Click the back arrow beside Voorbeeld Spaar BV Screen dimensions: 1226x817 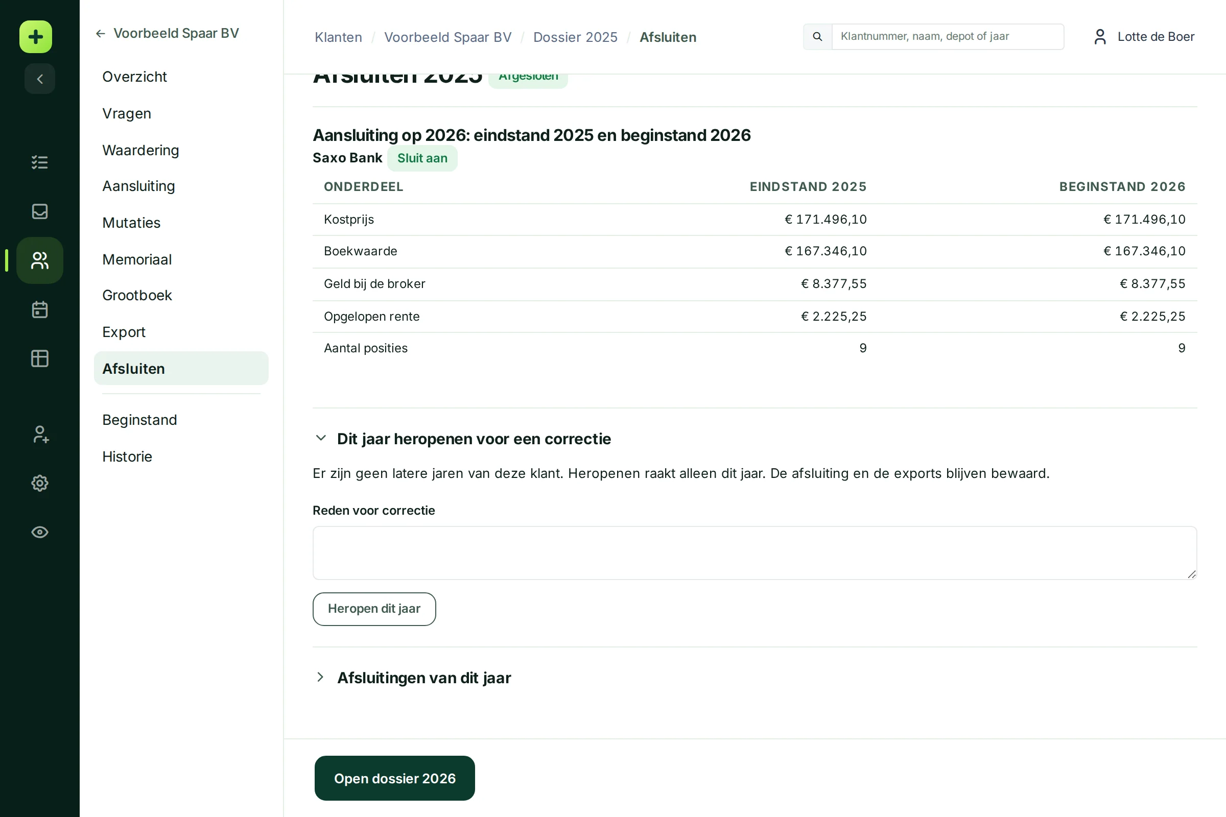pyautogui.click(x=101, y=33)
